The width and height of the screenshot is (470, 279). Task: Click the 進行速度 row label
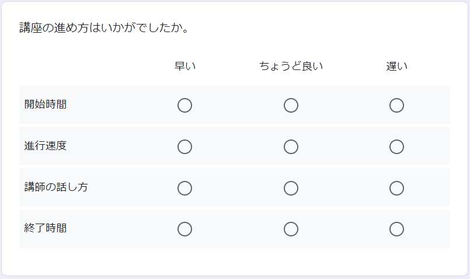click(x=46, y=146)
